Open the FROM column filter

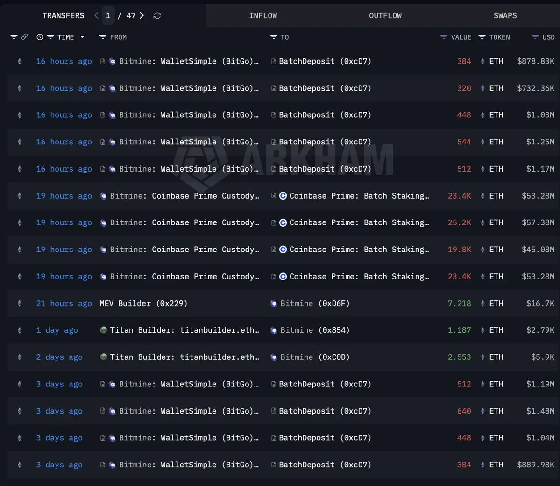[x=102, y=37]
